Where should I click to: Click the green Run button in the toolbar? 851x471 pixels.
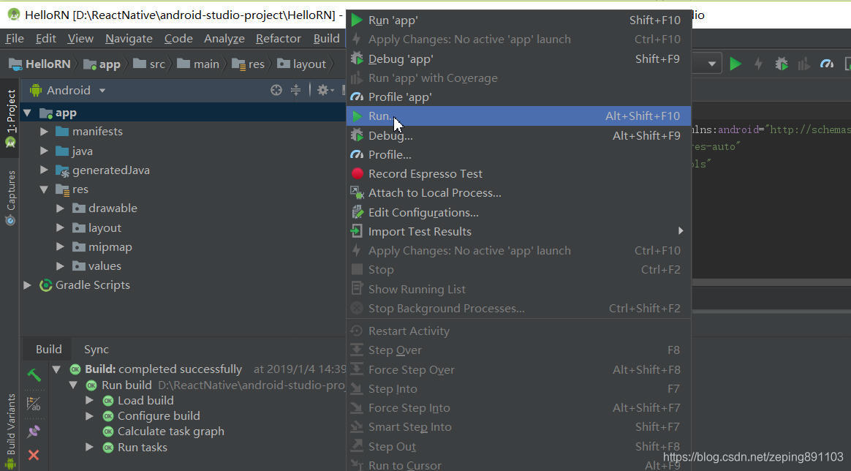point(735,64)
